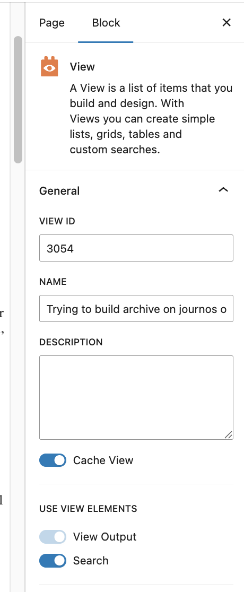The image size is (244, 592).
Task: Click the View Output label text
Action: pyautogui.click(x=104, y=536)
